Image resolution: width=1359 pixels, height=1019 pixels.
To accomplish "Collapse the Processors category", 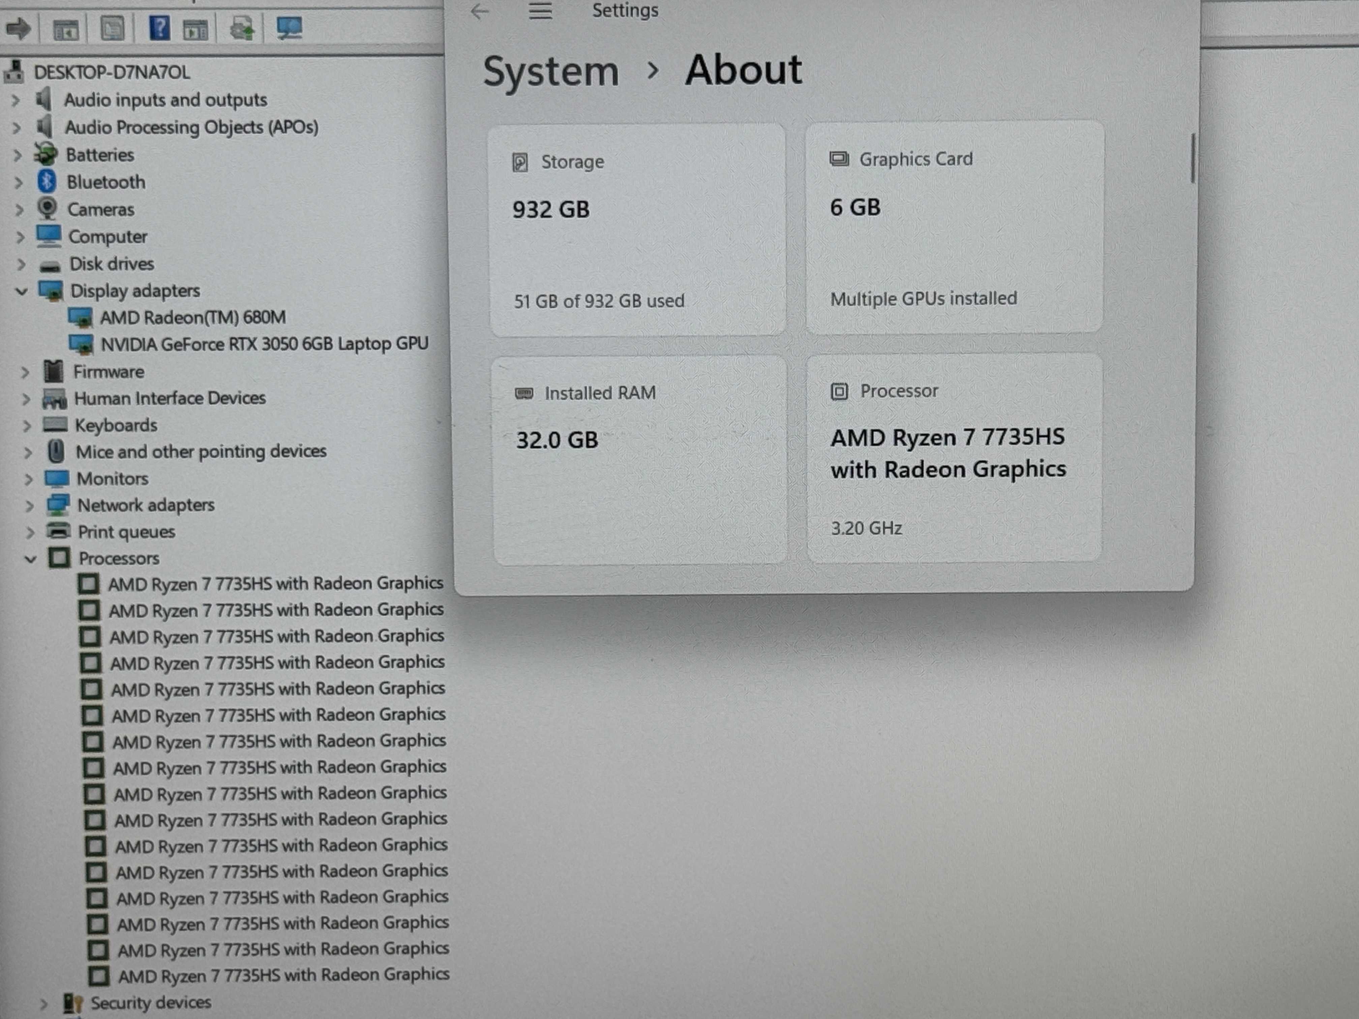I will click(x=31, y=559).
